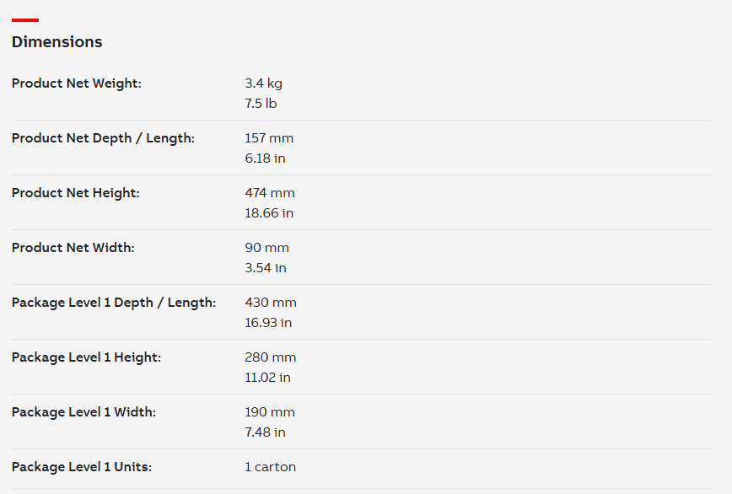The image size is (732, 494).
Task: Click the 157 mm depth value
Action: tap(269, 138)
